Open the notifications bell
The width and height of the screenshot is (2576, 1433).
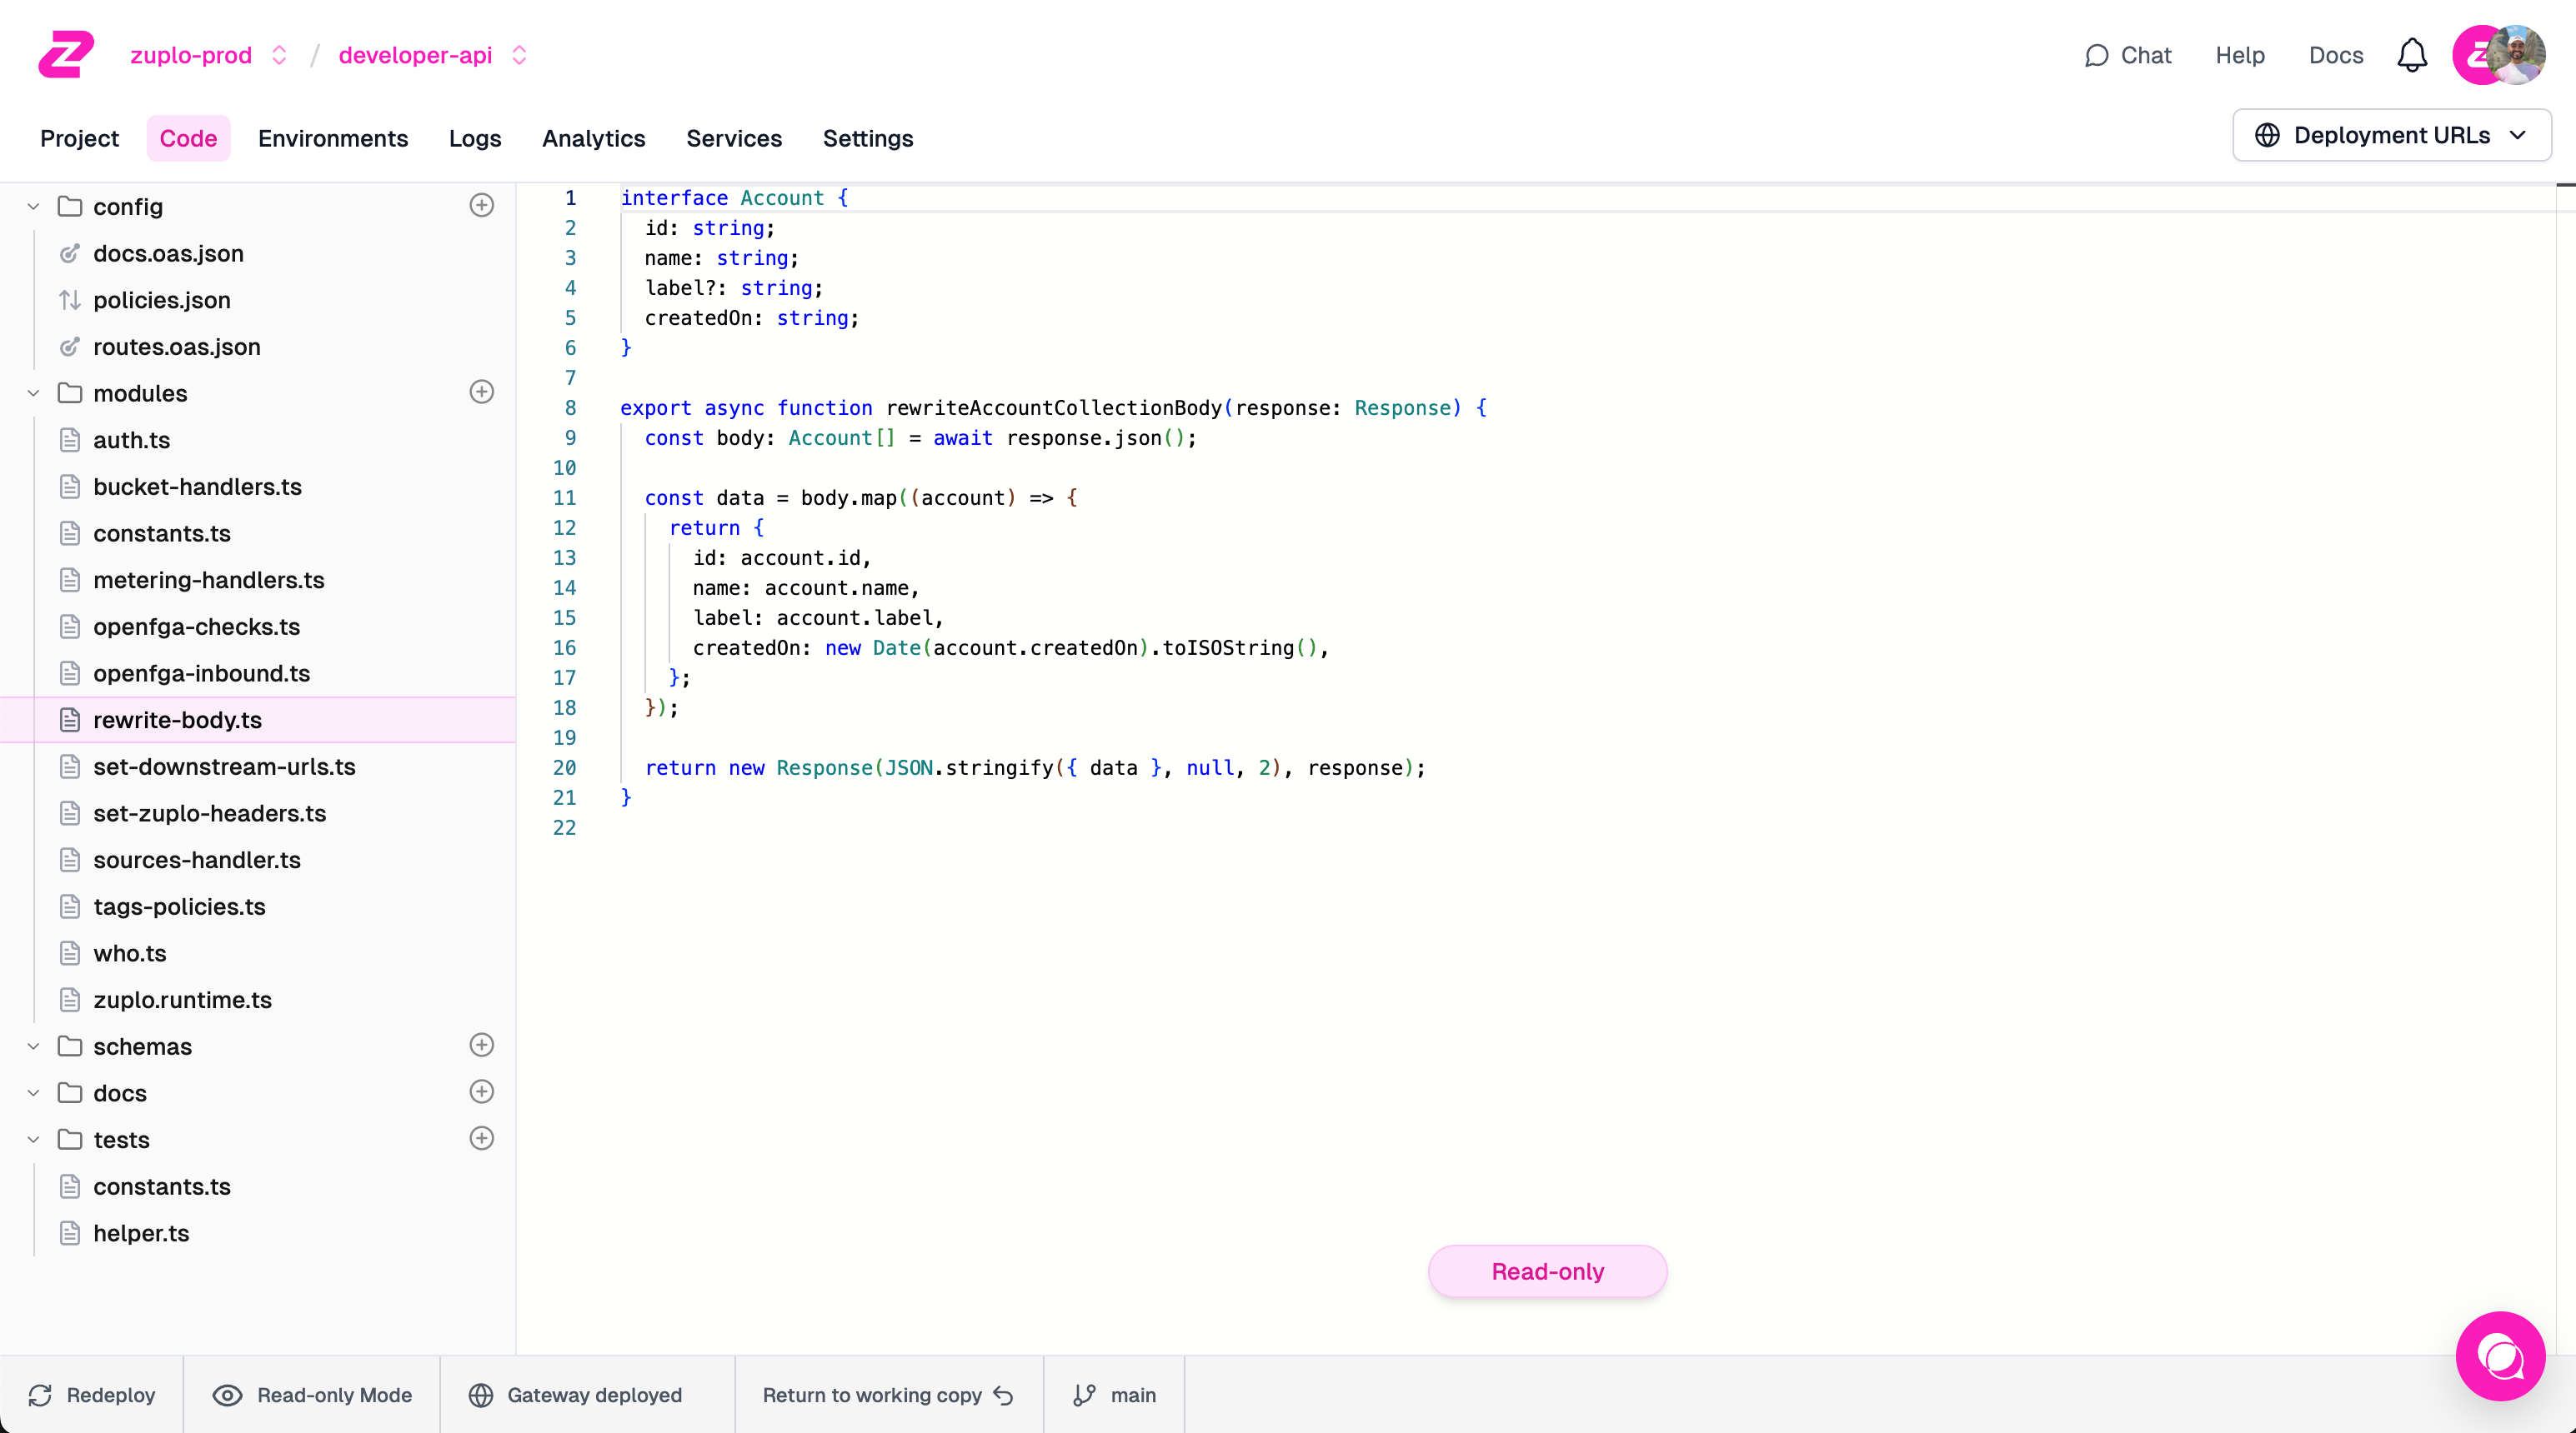pos(2411,55)
